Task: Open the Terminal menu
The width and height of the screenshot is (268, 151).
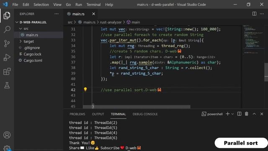Action: point(93,5)
